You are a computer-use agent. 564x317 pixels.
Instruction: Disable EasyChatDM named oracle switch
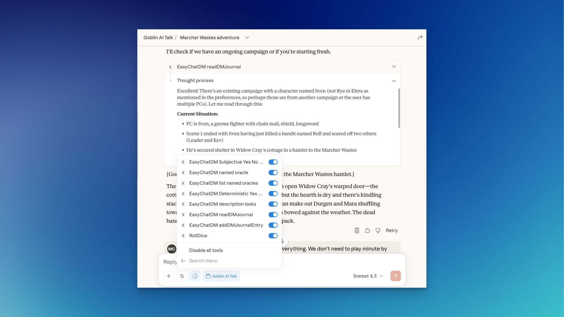(273, 173)
